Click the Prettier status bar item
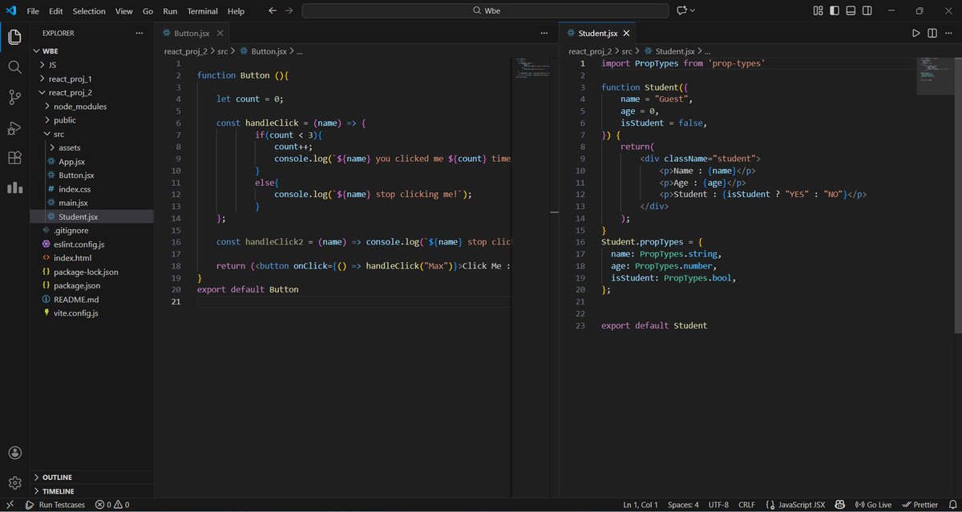Viewport: 962px width, 512px height. [x=920, y=505]
